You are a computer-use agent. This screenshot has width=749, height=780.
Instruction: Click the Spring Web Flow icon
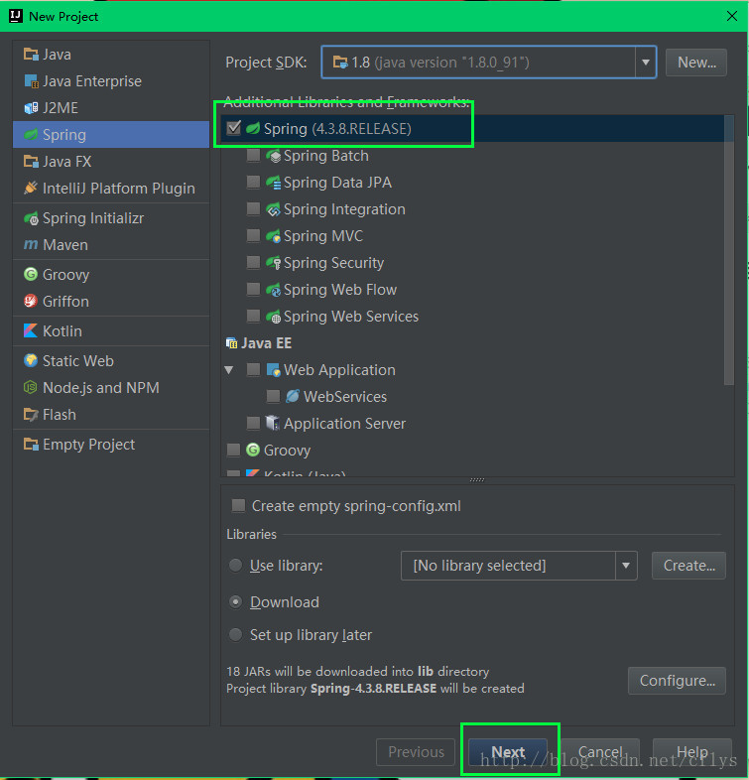pyautogui.click(x=273, y=290)
